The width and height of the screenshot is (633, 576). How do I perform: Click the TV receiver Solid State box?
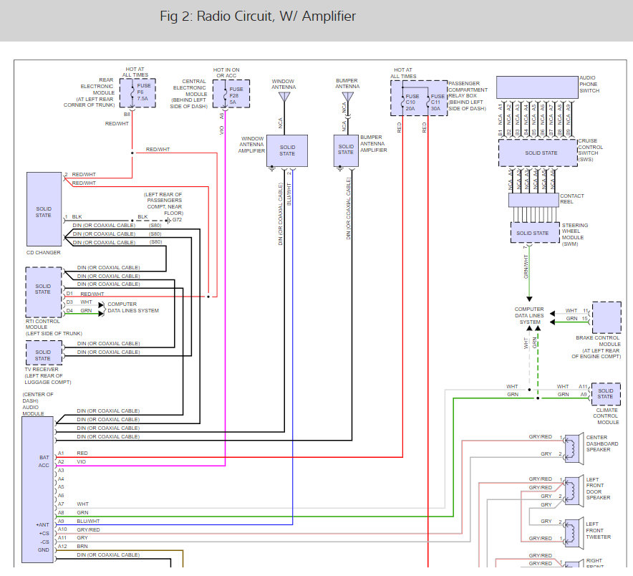(44, 352)
